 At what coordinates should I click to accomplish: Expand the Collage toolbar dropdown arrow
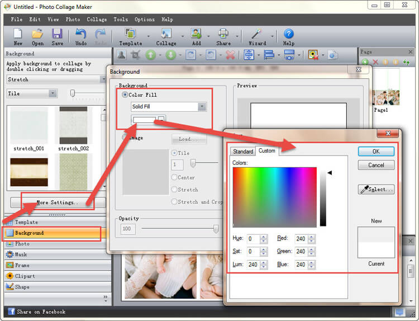183,36
